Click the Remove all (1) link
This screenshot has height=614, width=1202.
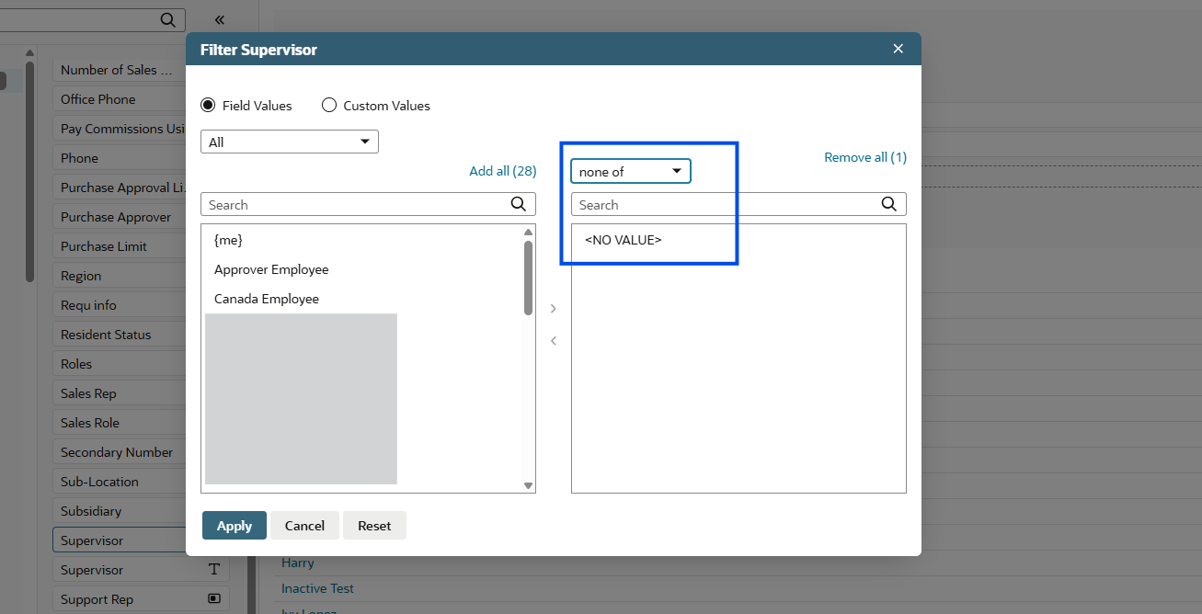(865, 157)
